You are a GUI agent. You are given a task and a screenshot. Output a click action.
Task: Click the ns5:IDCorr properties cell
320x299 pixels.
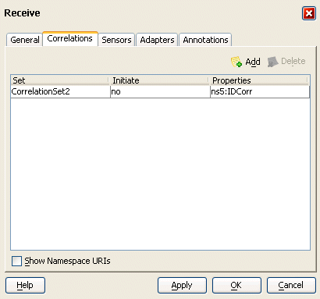260,91
